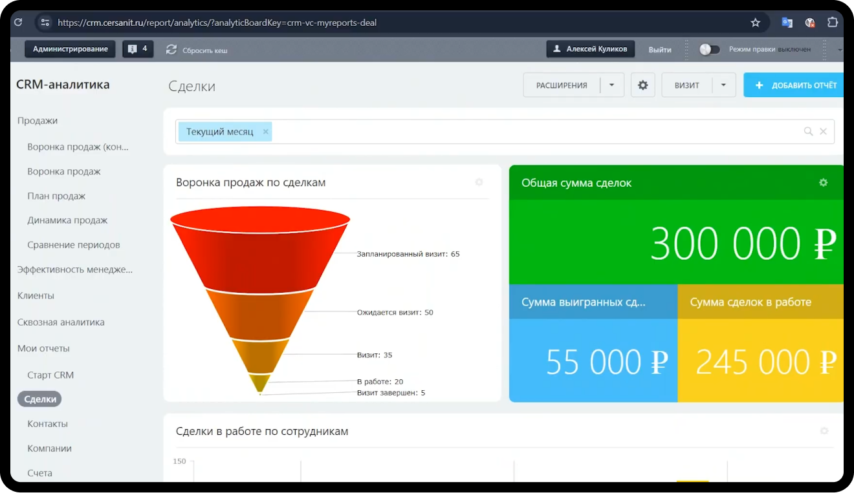Clear the filter field with the X
Viewport: 854px width, 493px height.
click(x=823, y=131)
